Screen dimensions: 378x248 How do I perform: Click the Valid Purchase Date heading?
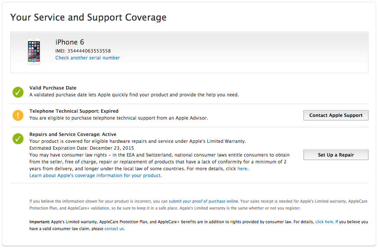click(x=53, y=88)
